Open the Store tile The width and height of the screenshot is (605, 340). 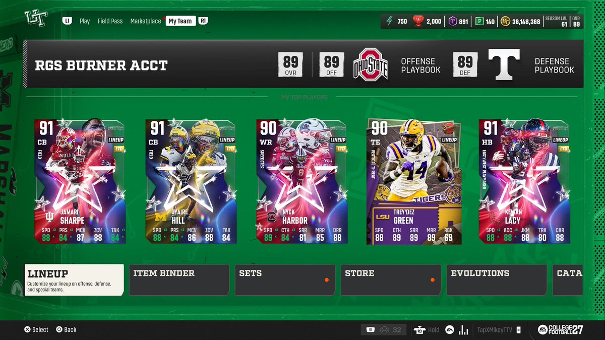[391, 280]
